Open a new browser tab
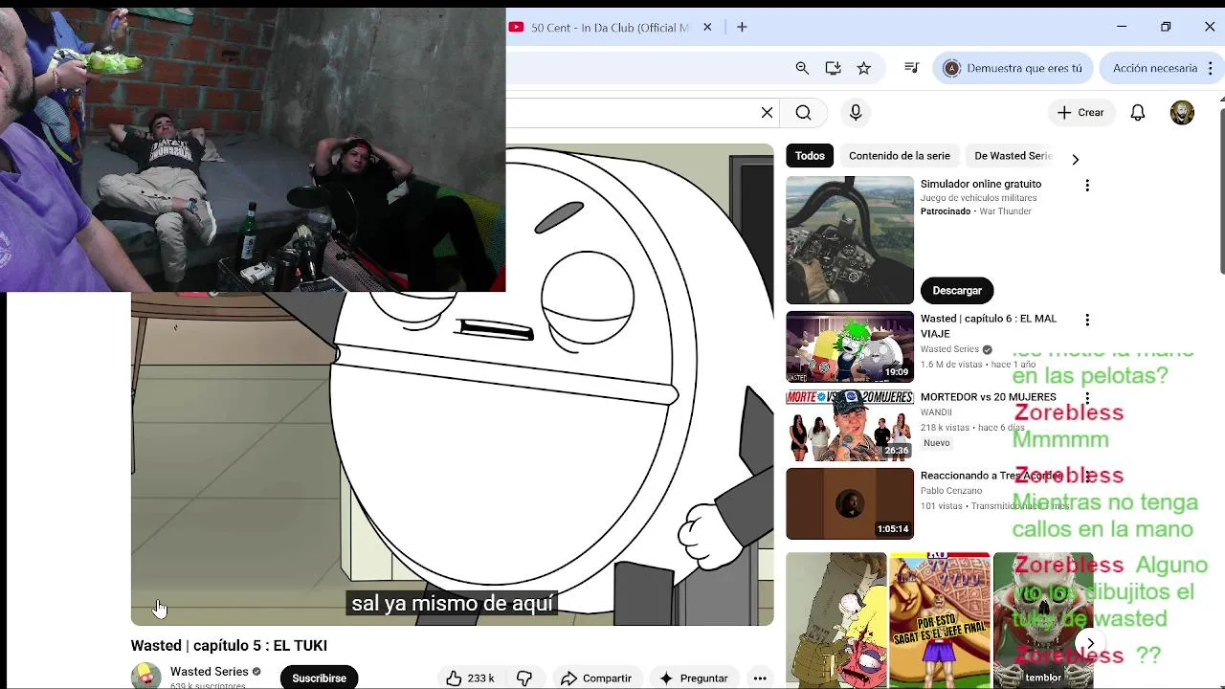1225x689 pixels. pyautogui.click(x=742, y=28)
